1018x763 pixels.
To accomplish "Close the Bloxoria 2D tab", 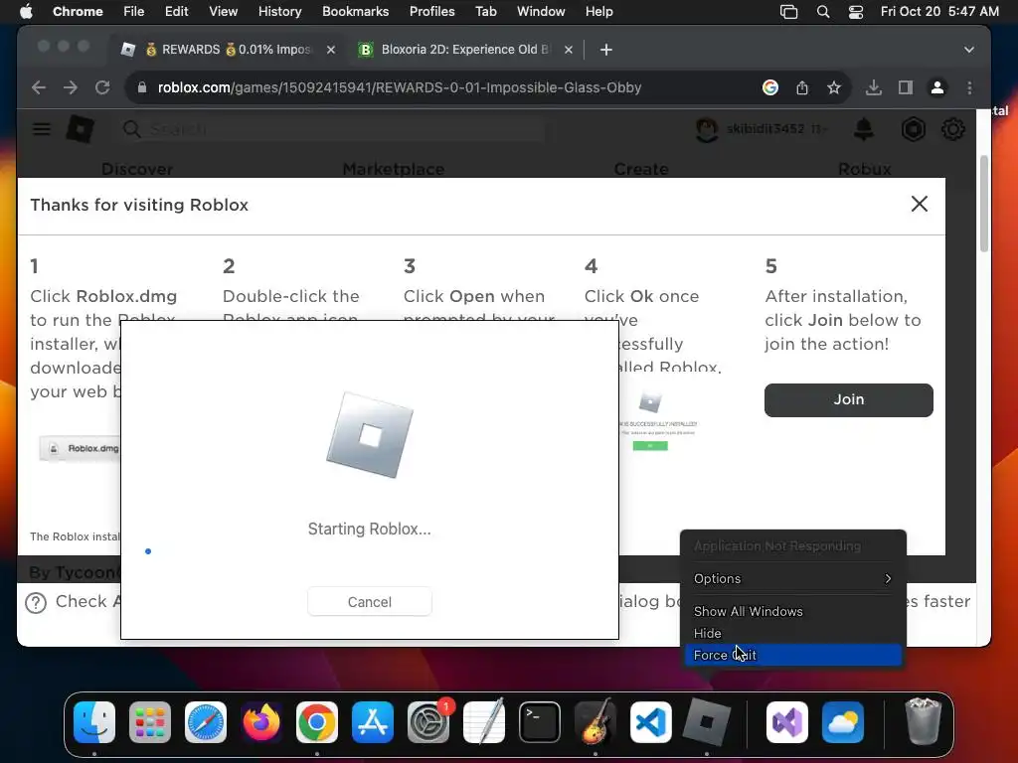I will coord(569,50).
